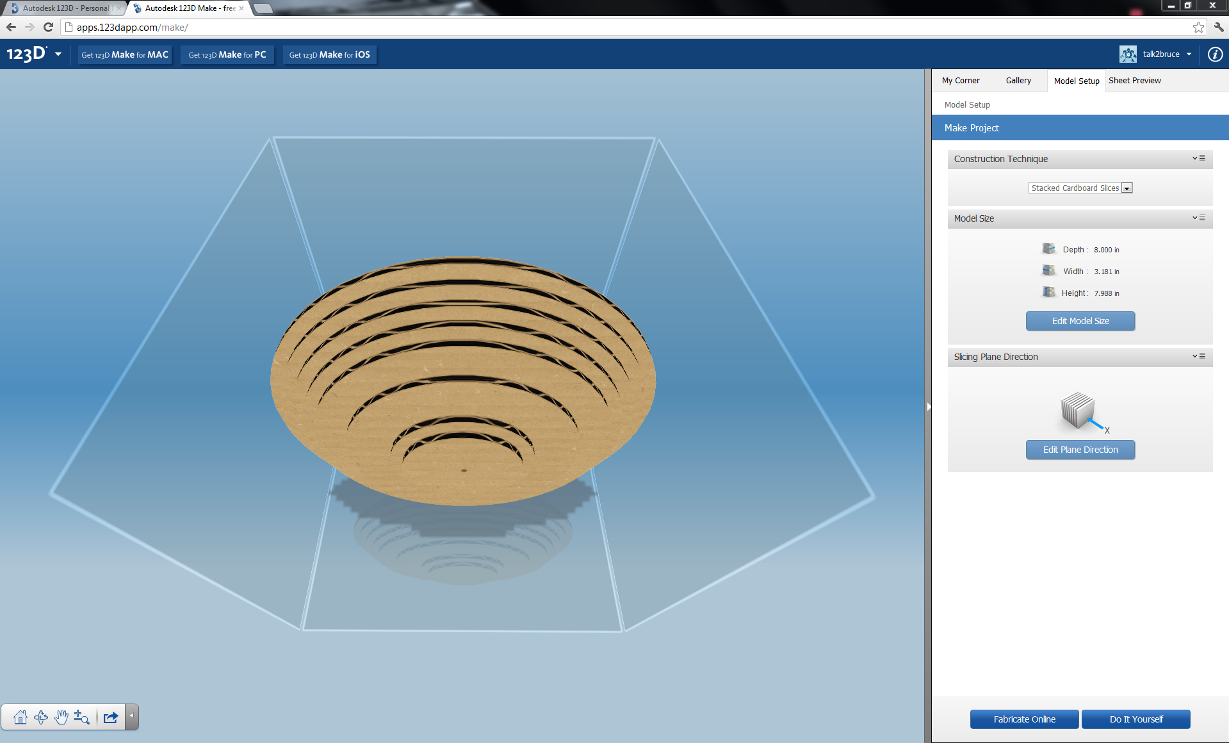Open help via the question mark icon
The height and width of the screenshot is (743, 1229).
(x=1214, y=54)
